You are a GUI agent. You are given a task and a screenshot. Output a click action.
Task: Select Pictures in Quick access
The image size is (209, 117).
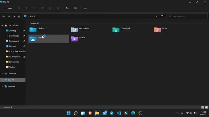[13, 46]
